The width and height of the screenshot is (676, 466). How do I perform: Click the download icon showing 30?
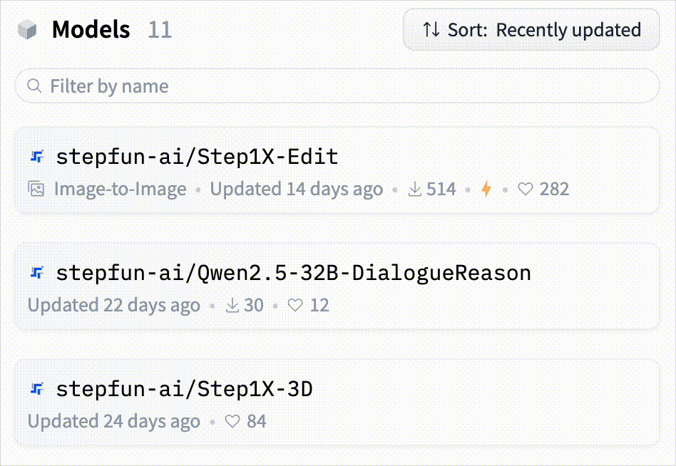232,306
